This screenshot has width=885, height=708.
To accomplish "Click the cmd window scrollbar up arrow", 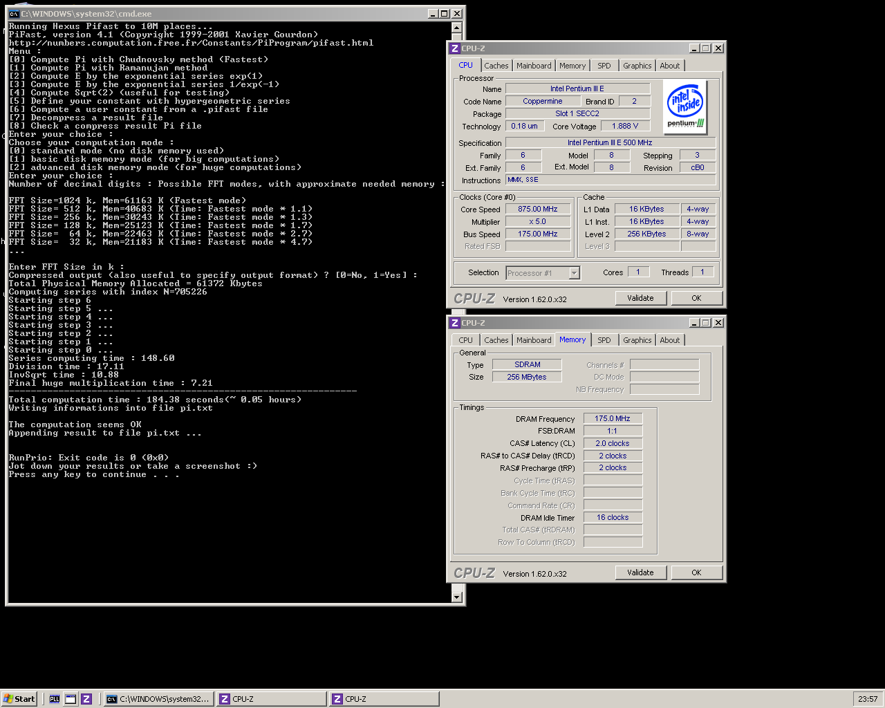I will tap(456, 28).
